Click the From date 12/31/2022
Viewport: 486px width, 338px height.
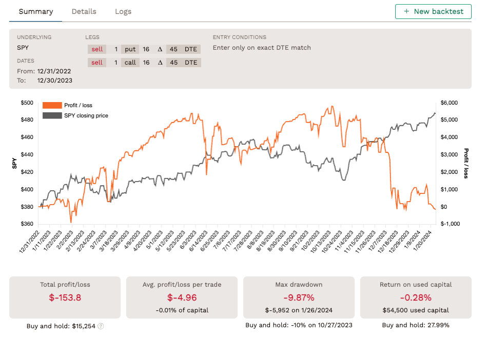pos(54,71)
